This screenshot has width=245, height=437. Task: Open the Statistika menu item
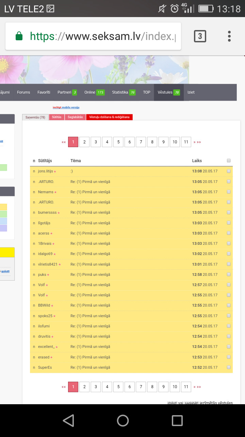(123, 92)
